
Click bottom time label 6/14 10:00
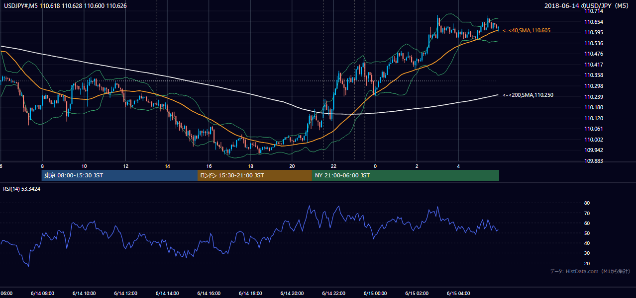pos(84,294)
